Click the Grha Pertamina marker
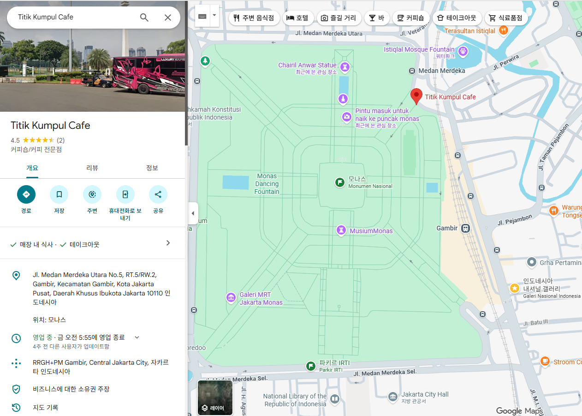Image resolution: width=582 pixels, height=416 pixels. [x=532, y=262]
